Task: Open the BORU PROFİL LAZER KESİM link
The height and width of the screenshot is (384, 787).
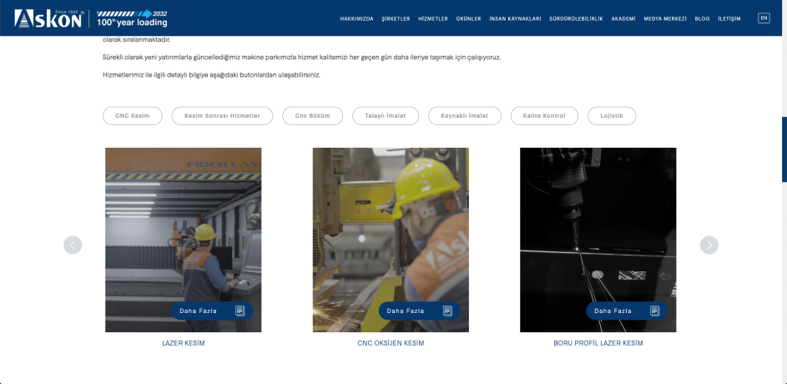Action: (x=598, y=343)
